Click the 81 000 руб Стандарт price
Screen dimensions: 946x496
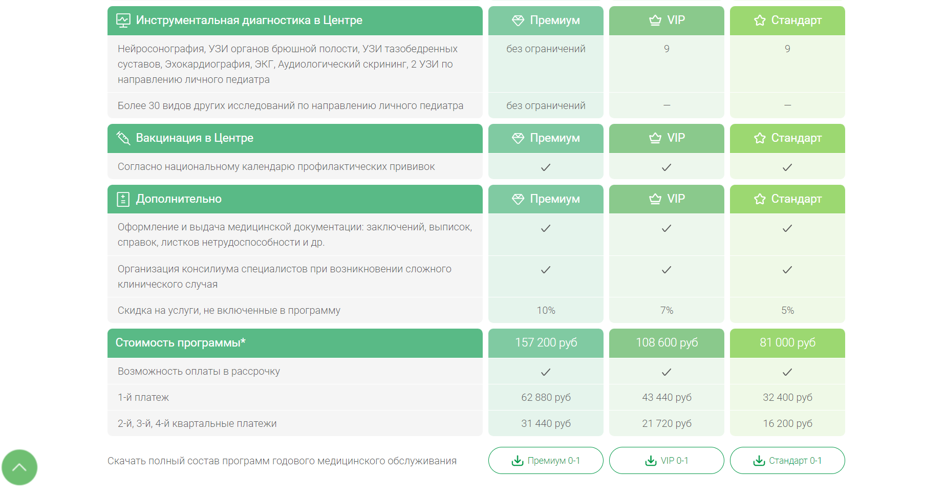pos(787,343)
